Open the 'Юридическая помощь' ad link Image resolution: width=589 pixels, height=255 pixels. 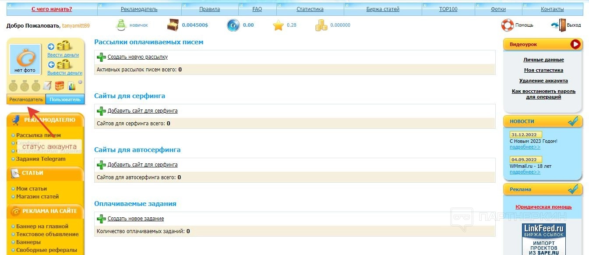click(543, 207)
